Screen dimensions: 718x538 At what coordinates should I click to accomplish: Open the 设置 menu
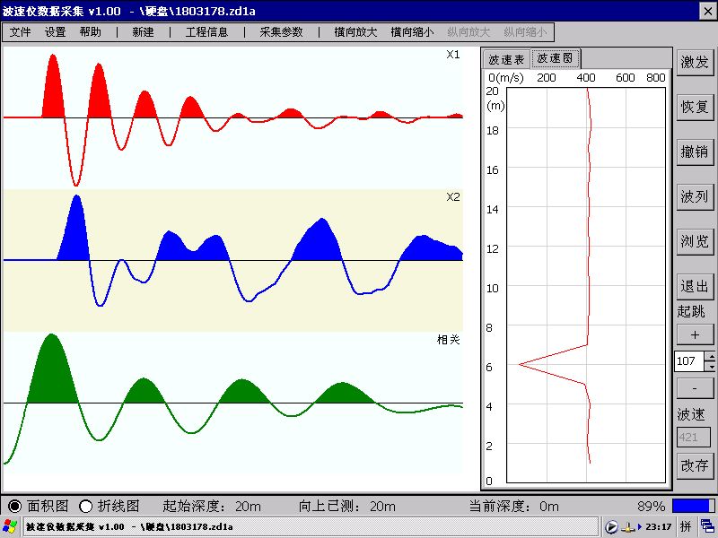(x=56, y=31)
